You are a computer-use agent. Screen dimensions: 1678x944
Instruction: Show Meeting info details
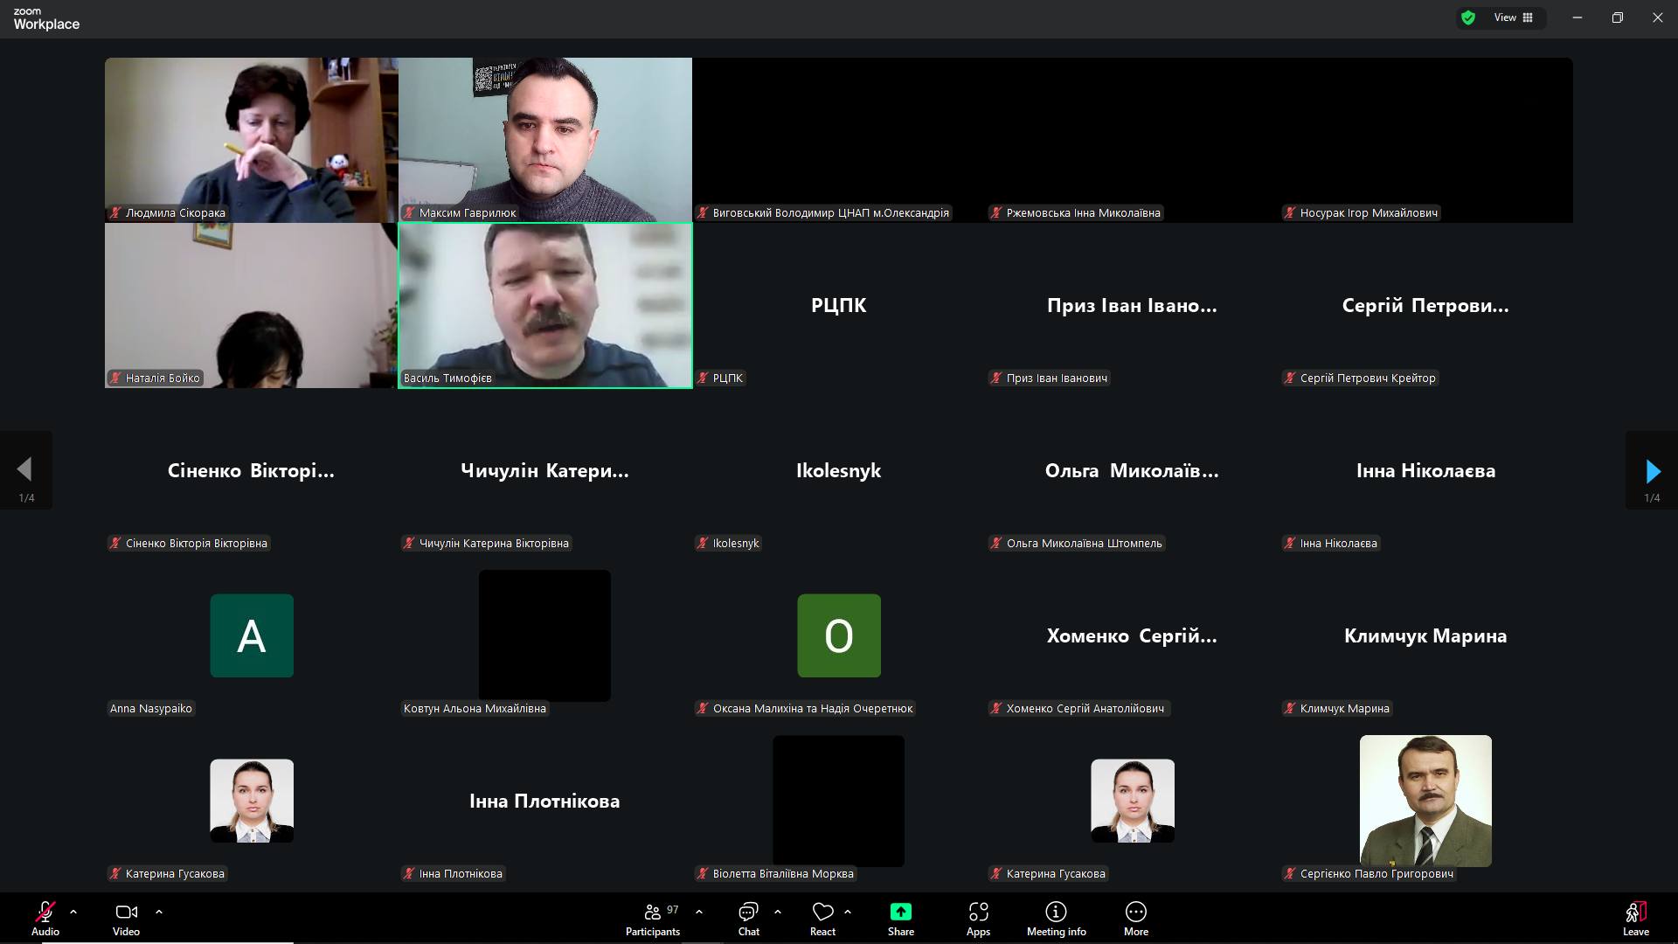pos(1056,919)
